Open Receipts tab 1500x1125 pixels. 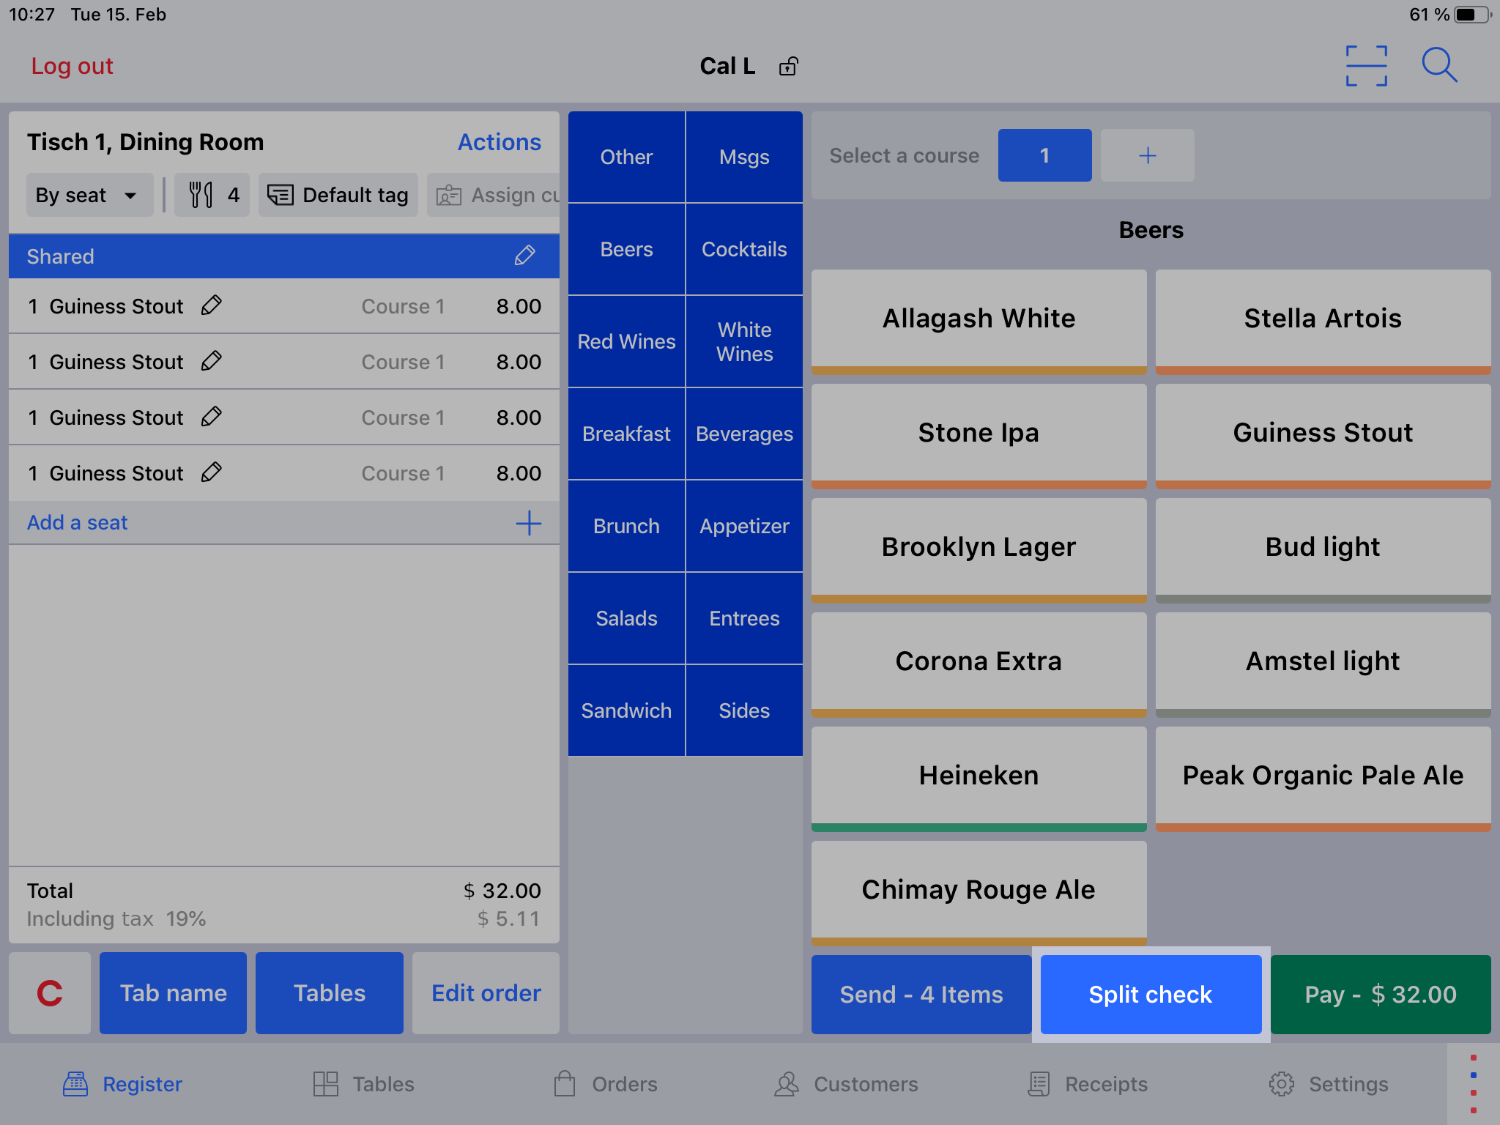click(x=1088, y=1084)
